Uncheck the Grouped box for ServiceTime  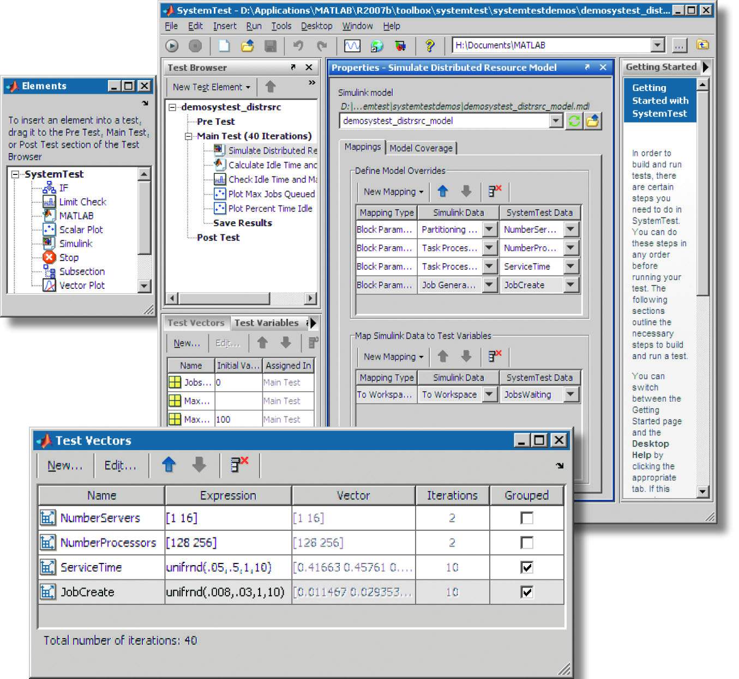click(x=526, y=567)
